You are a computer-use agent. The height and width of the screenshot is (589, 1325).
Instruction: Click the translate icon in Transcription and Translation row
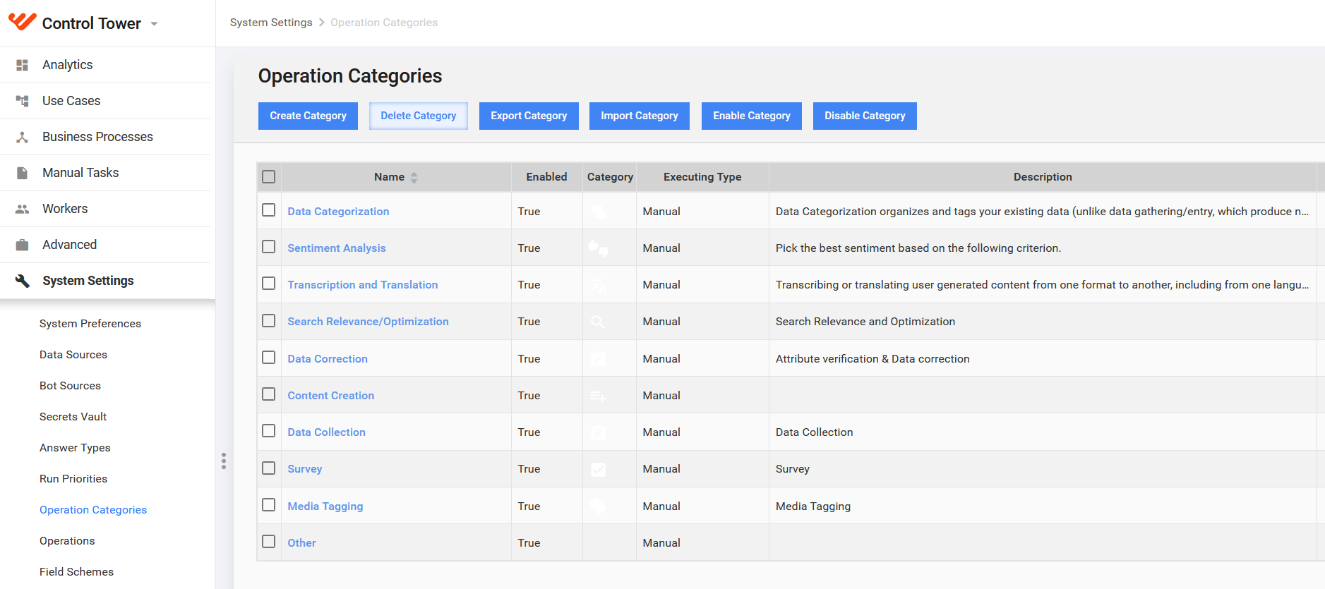click(599, 285)
